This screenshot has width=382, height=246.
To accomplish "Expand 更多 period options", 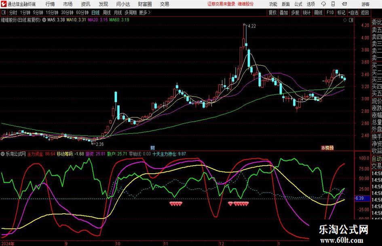I will click(x=145, y=13).
